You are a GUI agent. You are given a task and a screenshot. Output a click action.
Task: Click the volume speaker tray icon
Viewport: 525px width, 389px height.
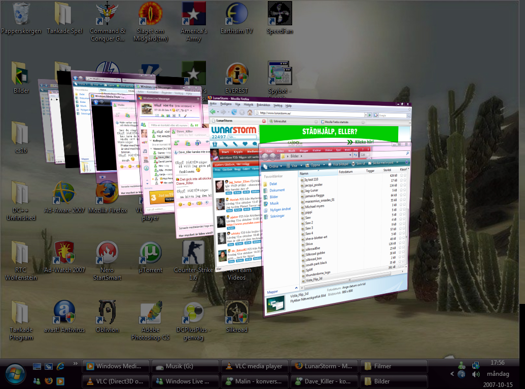pos(476,374)
